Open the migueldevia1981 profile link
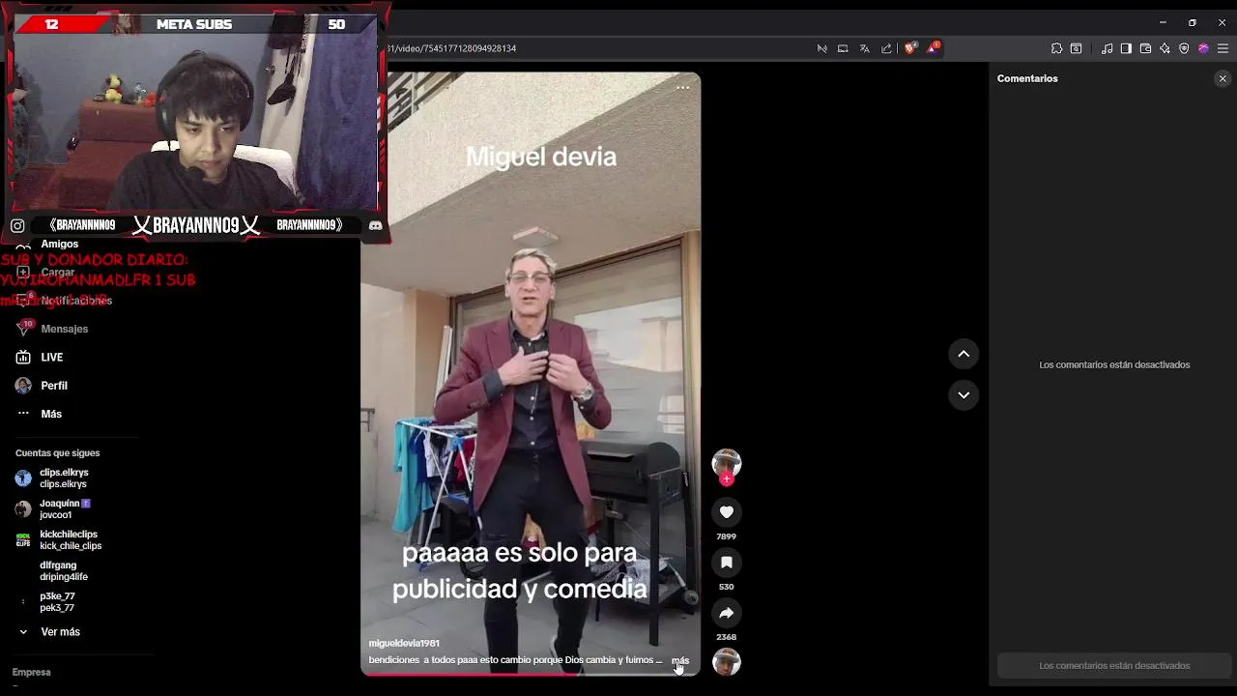 click(404, 643)
